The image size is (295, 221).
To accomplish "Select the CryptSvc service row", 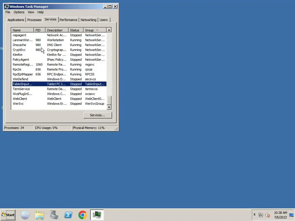I will pyautogui.click(x=59, y=50).
